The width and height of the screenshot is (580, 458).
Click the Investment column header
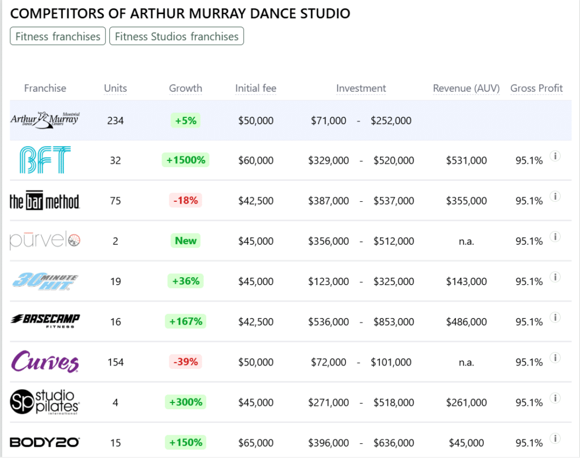[361, 88]
